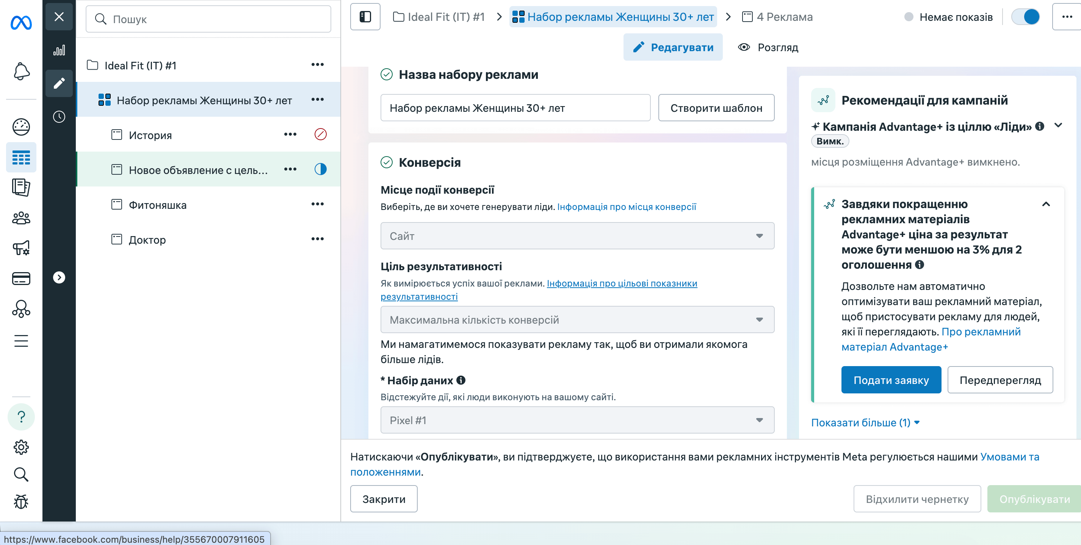Viewport: 1081px width, 545px height.
Task: Open the billing card icon
Action: click(21, 279)
